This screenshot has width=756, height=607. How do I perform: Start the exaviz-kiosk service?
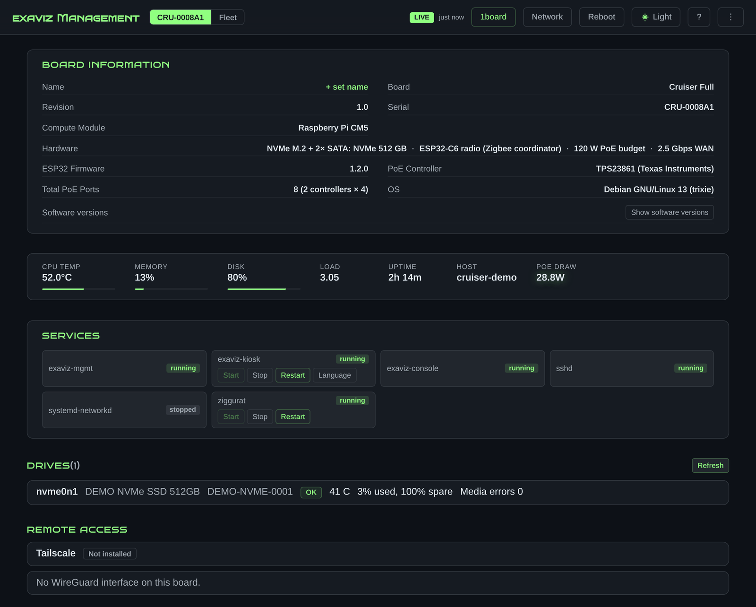click(231, 375)
